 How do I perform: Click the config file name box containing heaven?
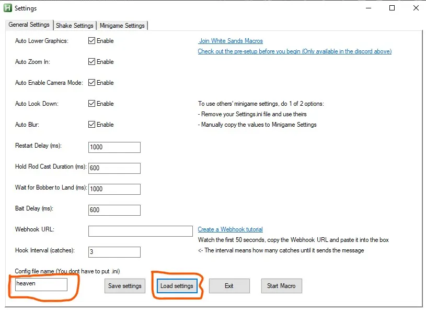[41, 284]
